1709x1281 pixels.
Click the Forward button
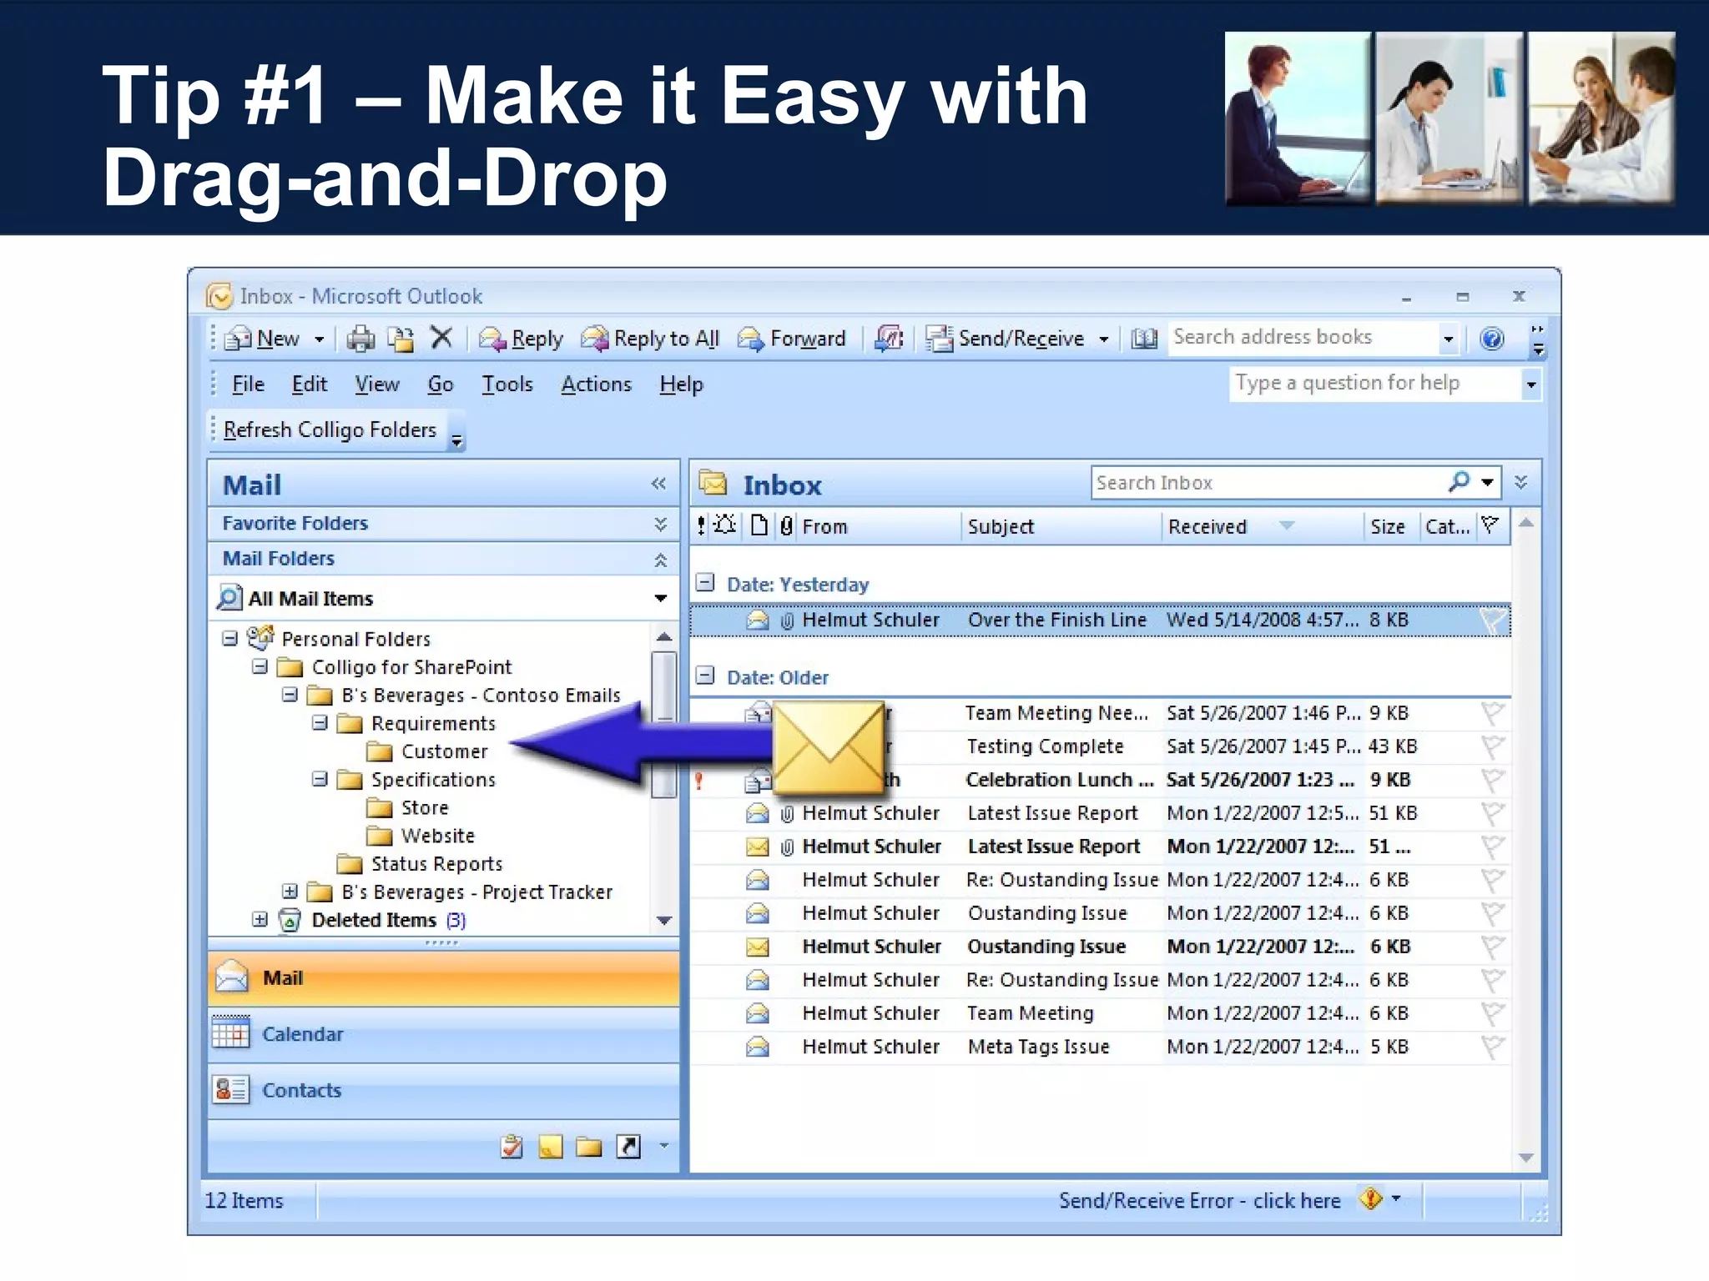coord(793,339)
